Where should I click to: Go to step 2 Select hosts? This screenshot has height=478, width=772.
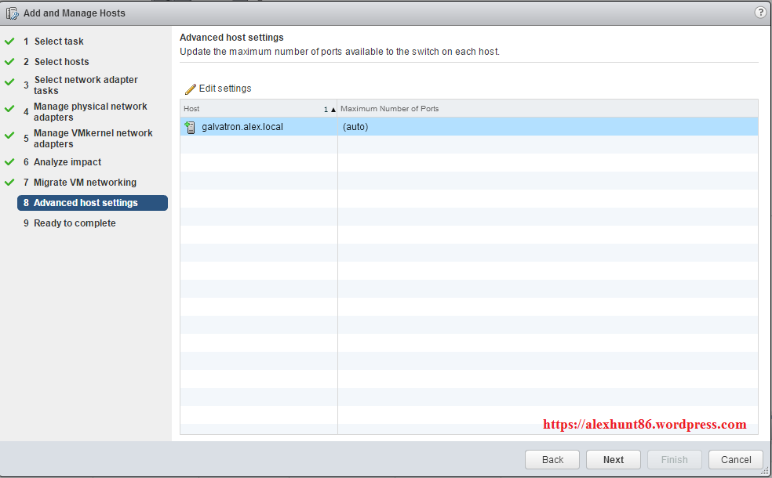(56, 61)
